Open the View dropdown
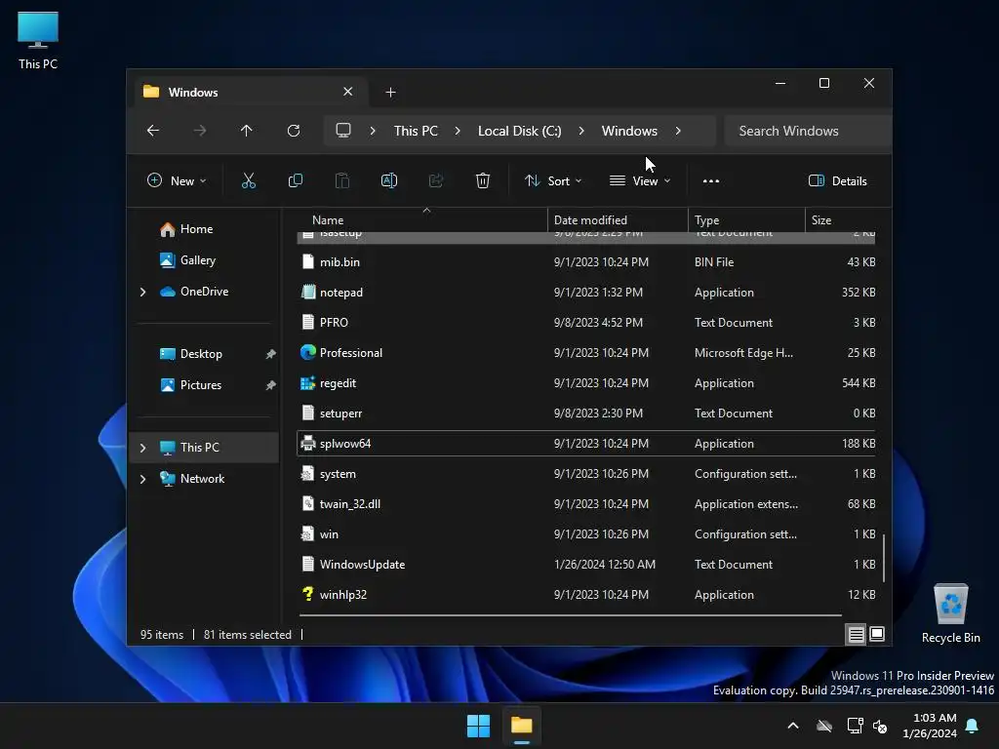 click(640, 180)
